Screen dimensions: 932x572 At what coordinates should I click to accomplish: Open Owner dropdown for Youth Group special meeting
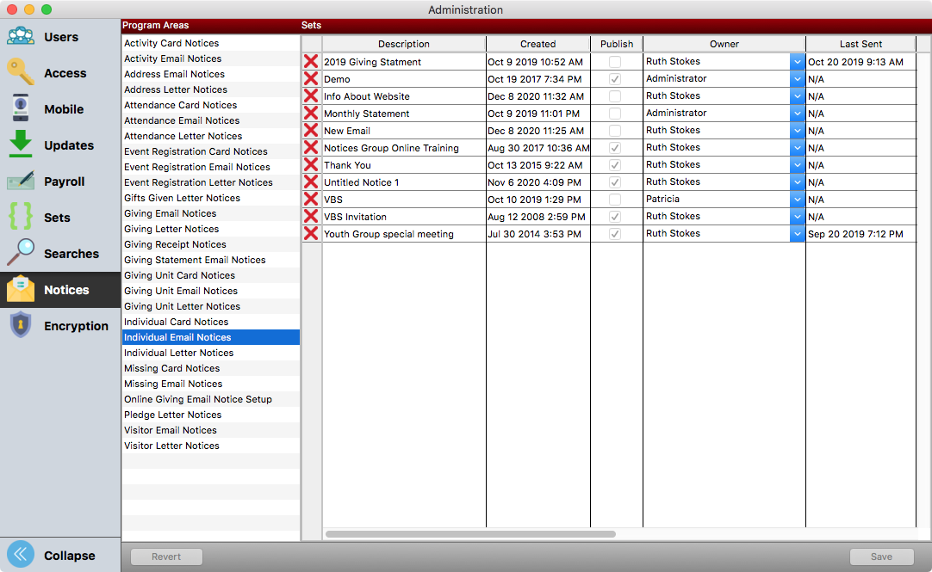tap(797, 234)
